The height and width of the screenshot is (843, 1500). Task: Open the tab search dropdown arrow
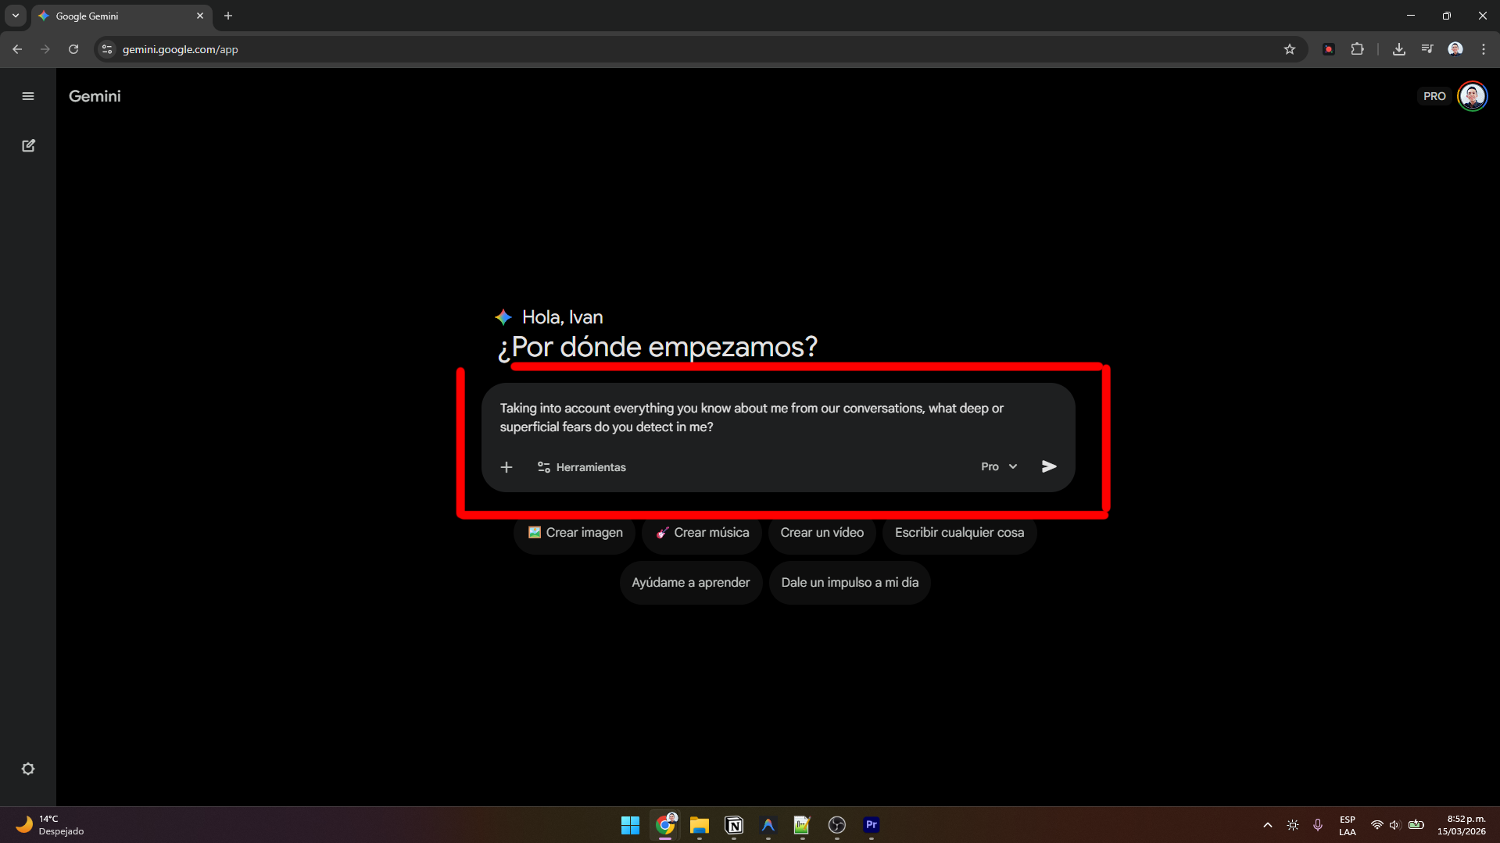pyautogui.click(x=16, y=16)
